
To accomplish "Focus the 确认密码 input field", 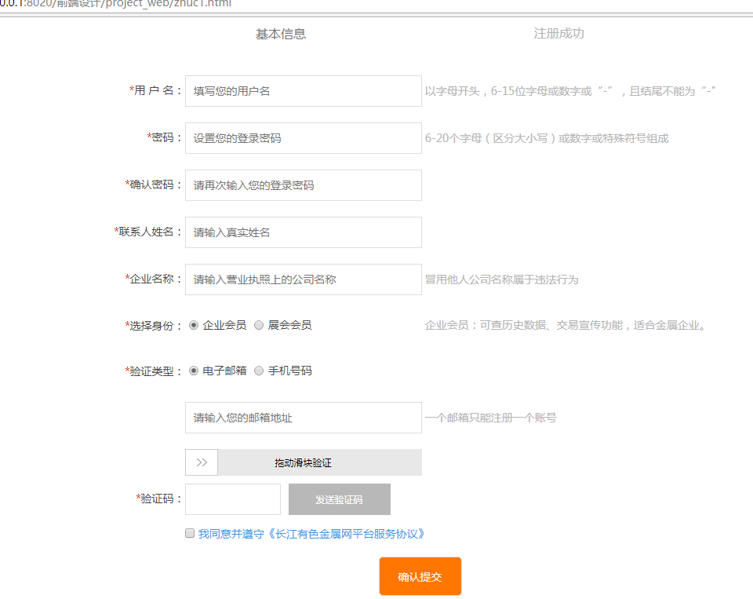I will [x=303, y=185].
